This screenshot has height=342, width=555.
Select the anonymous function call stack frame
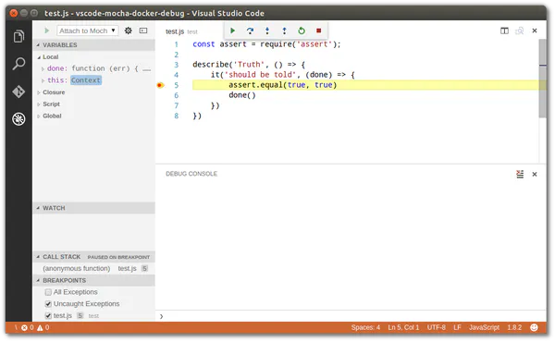(x=93, y=268)
